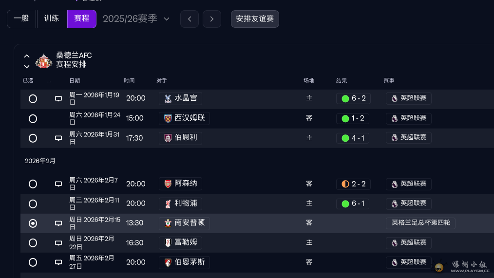Select the radio button for 水晶宫 fixture
494x278 pixels.
click(33, 98)
